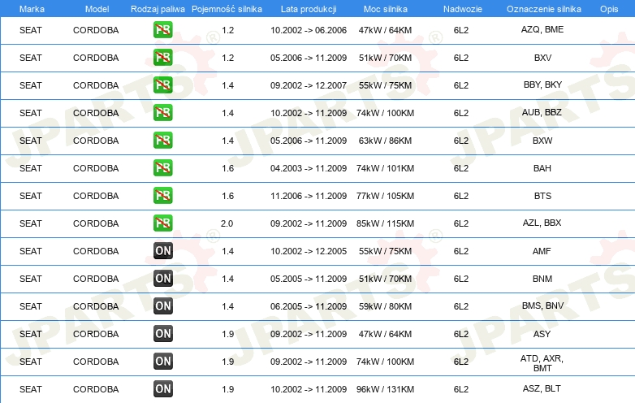
Task: Select the petrol icon for engine BBY, BKY
Action: click(x=162, y=85)
